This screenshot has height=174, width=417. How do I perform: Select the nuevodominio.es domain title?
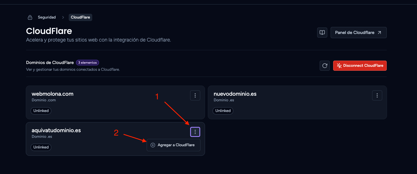coord(235,94)
